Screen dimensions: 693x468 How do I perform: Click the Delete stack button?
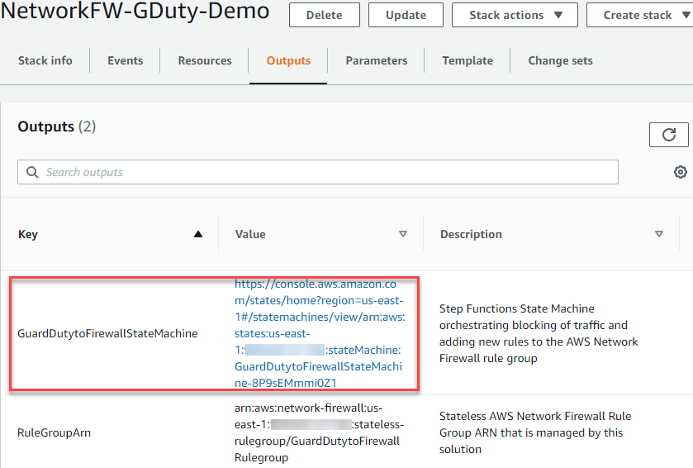[325, 15]
